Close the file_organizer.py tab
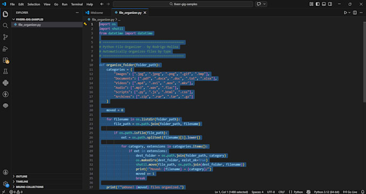This screenshot has width=366, height=194. (145, 13)
